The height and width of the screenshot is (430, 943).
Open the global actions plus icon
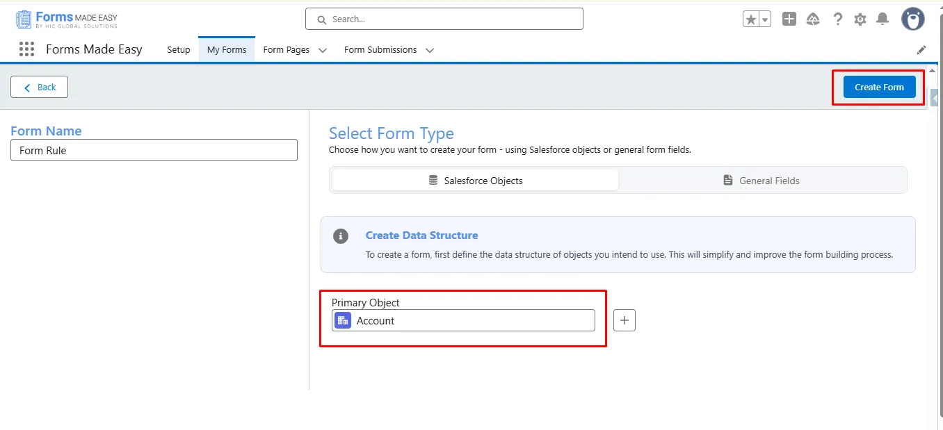(789, 19)
